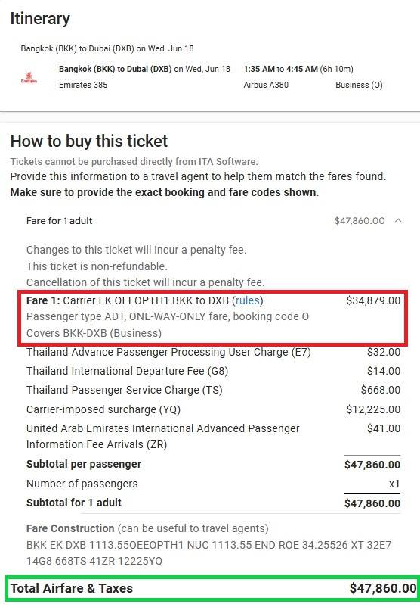Open the fare rules link
The image size is (420, 607).
249,300
